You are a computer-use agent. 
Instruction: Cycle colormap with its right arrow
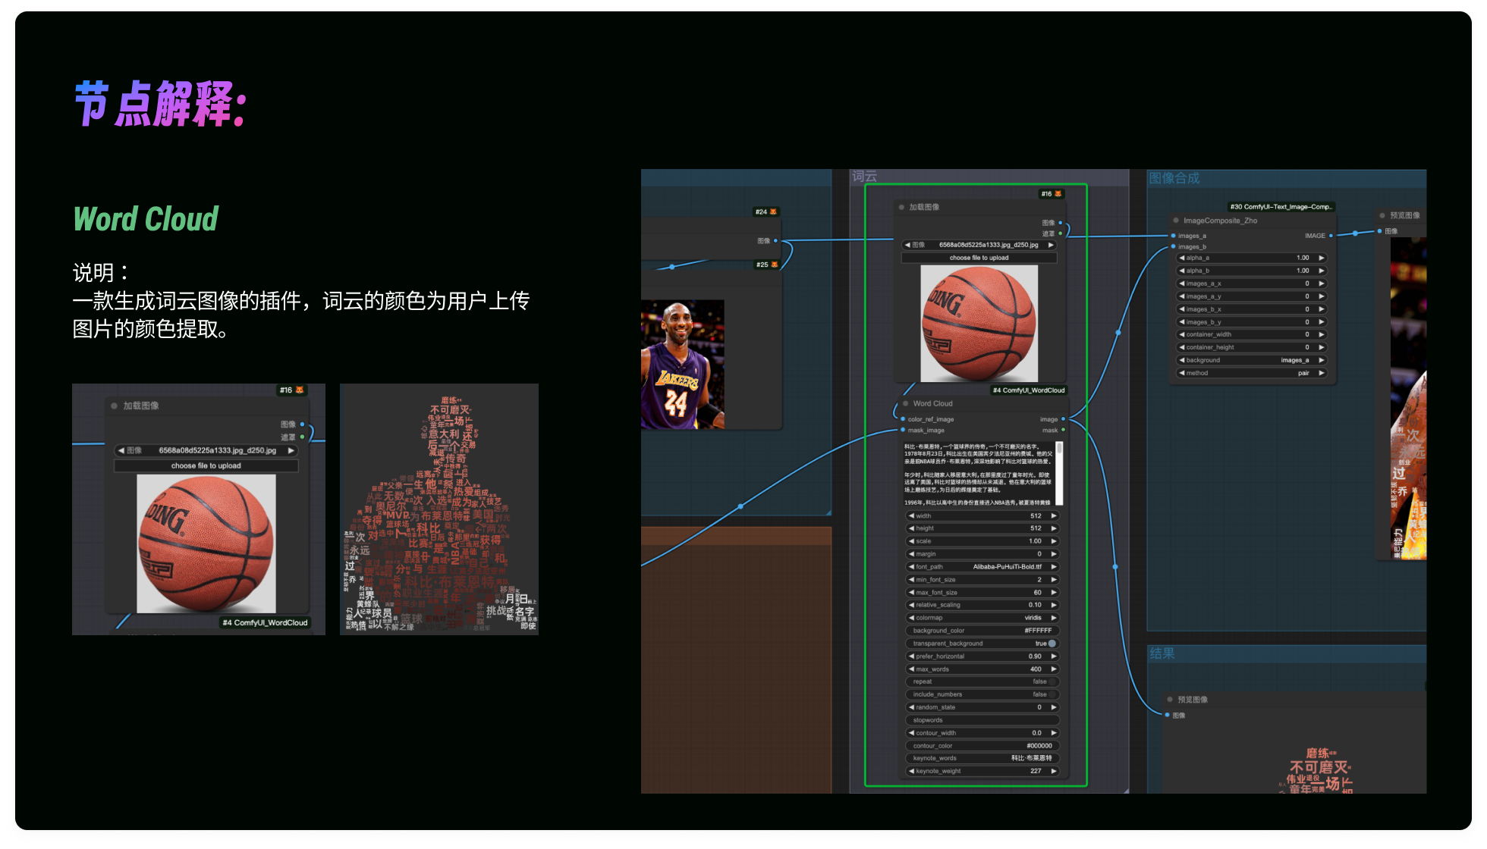coord(1053,618)
